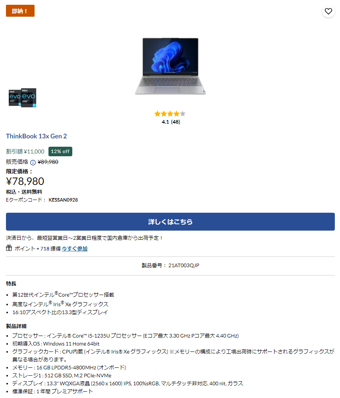Click the price info circle icon
The height and width of the screenshot is (398, 340).
(33, 163)
